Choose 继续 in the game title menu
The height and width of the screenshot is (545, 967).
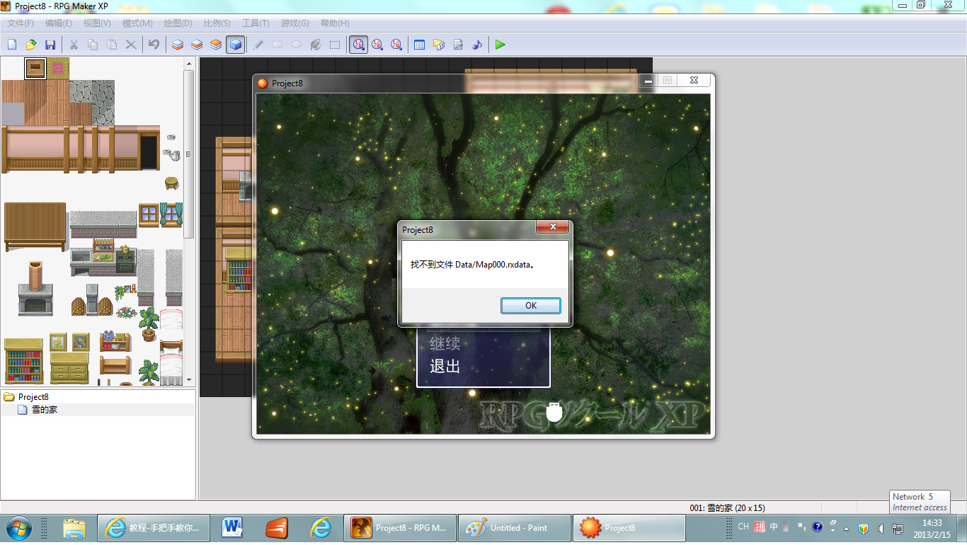[445, 344]
